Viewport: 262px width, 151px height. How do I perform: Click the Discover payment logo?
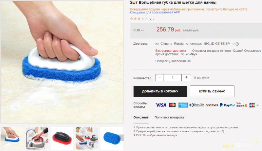pyautogui.click(x=212, y=105)
